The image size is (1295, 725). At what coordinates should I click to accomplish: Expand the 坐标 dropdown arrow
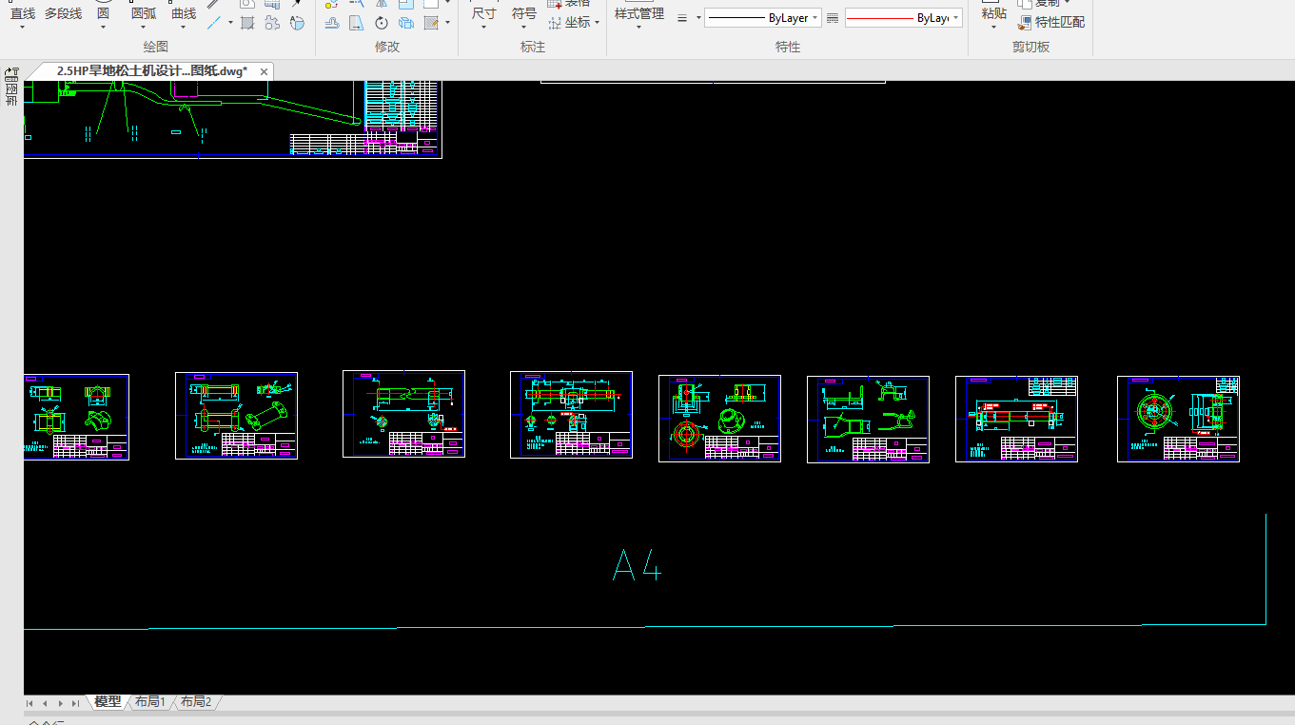tap(598, 23)
